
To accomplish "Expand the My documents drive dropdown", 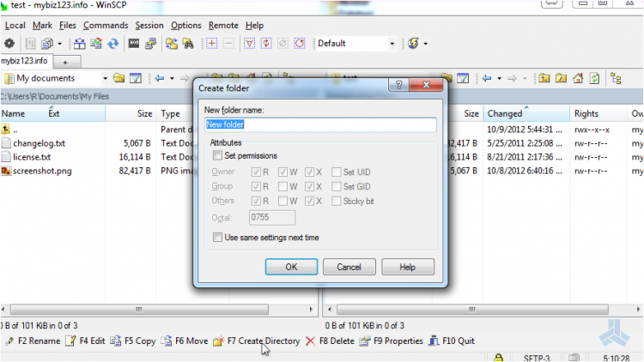I will tap(105, 78).
